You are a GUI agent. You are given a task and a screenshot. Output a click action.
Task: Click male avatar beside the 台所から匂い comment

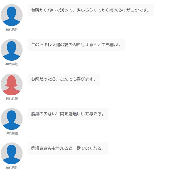click(x=11, y=15)
